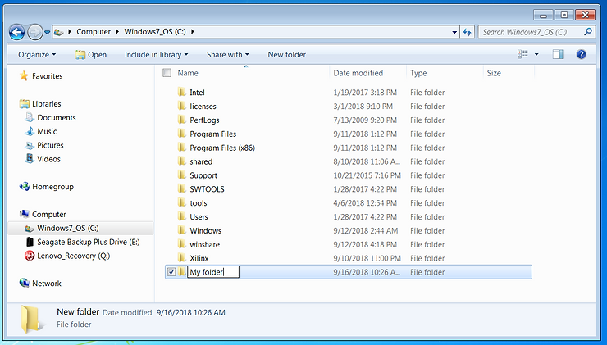Image resolution: width=607 pixels, height=345 pixels.
Task: Click the winshare folder icon
Action: (x=181, y=244)
